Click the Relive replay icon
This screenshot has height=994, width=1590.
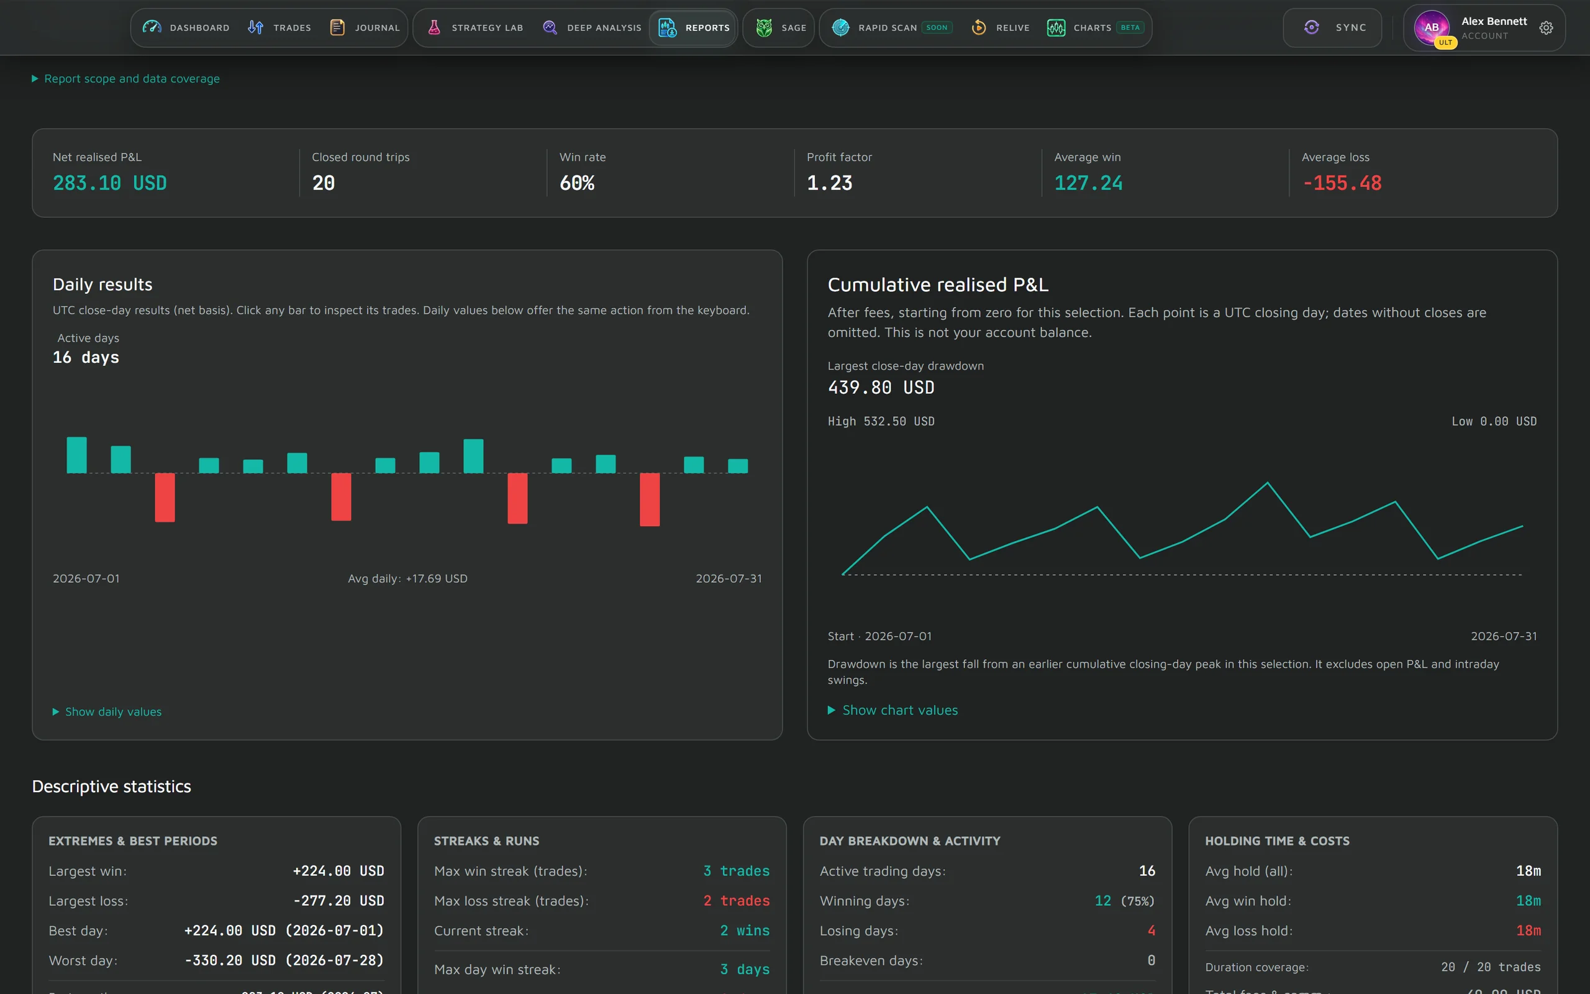tap(978, 27)
